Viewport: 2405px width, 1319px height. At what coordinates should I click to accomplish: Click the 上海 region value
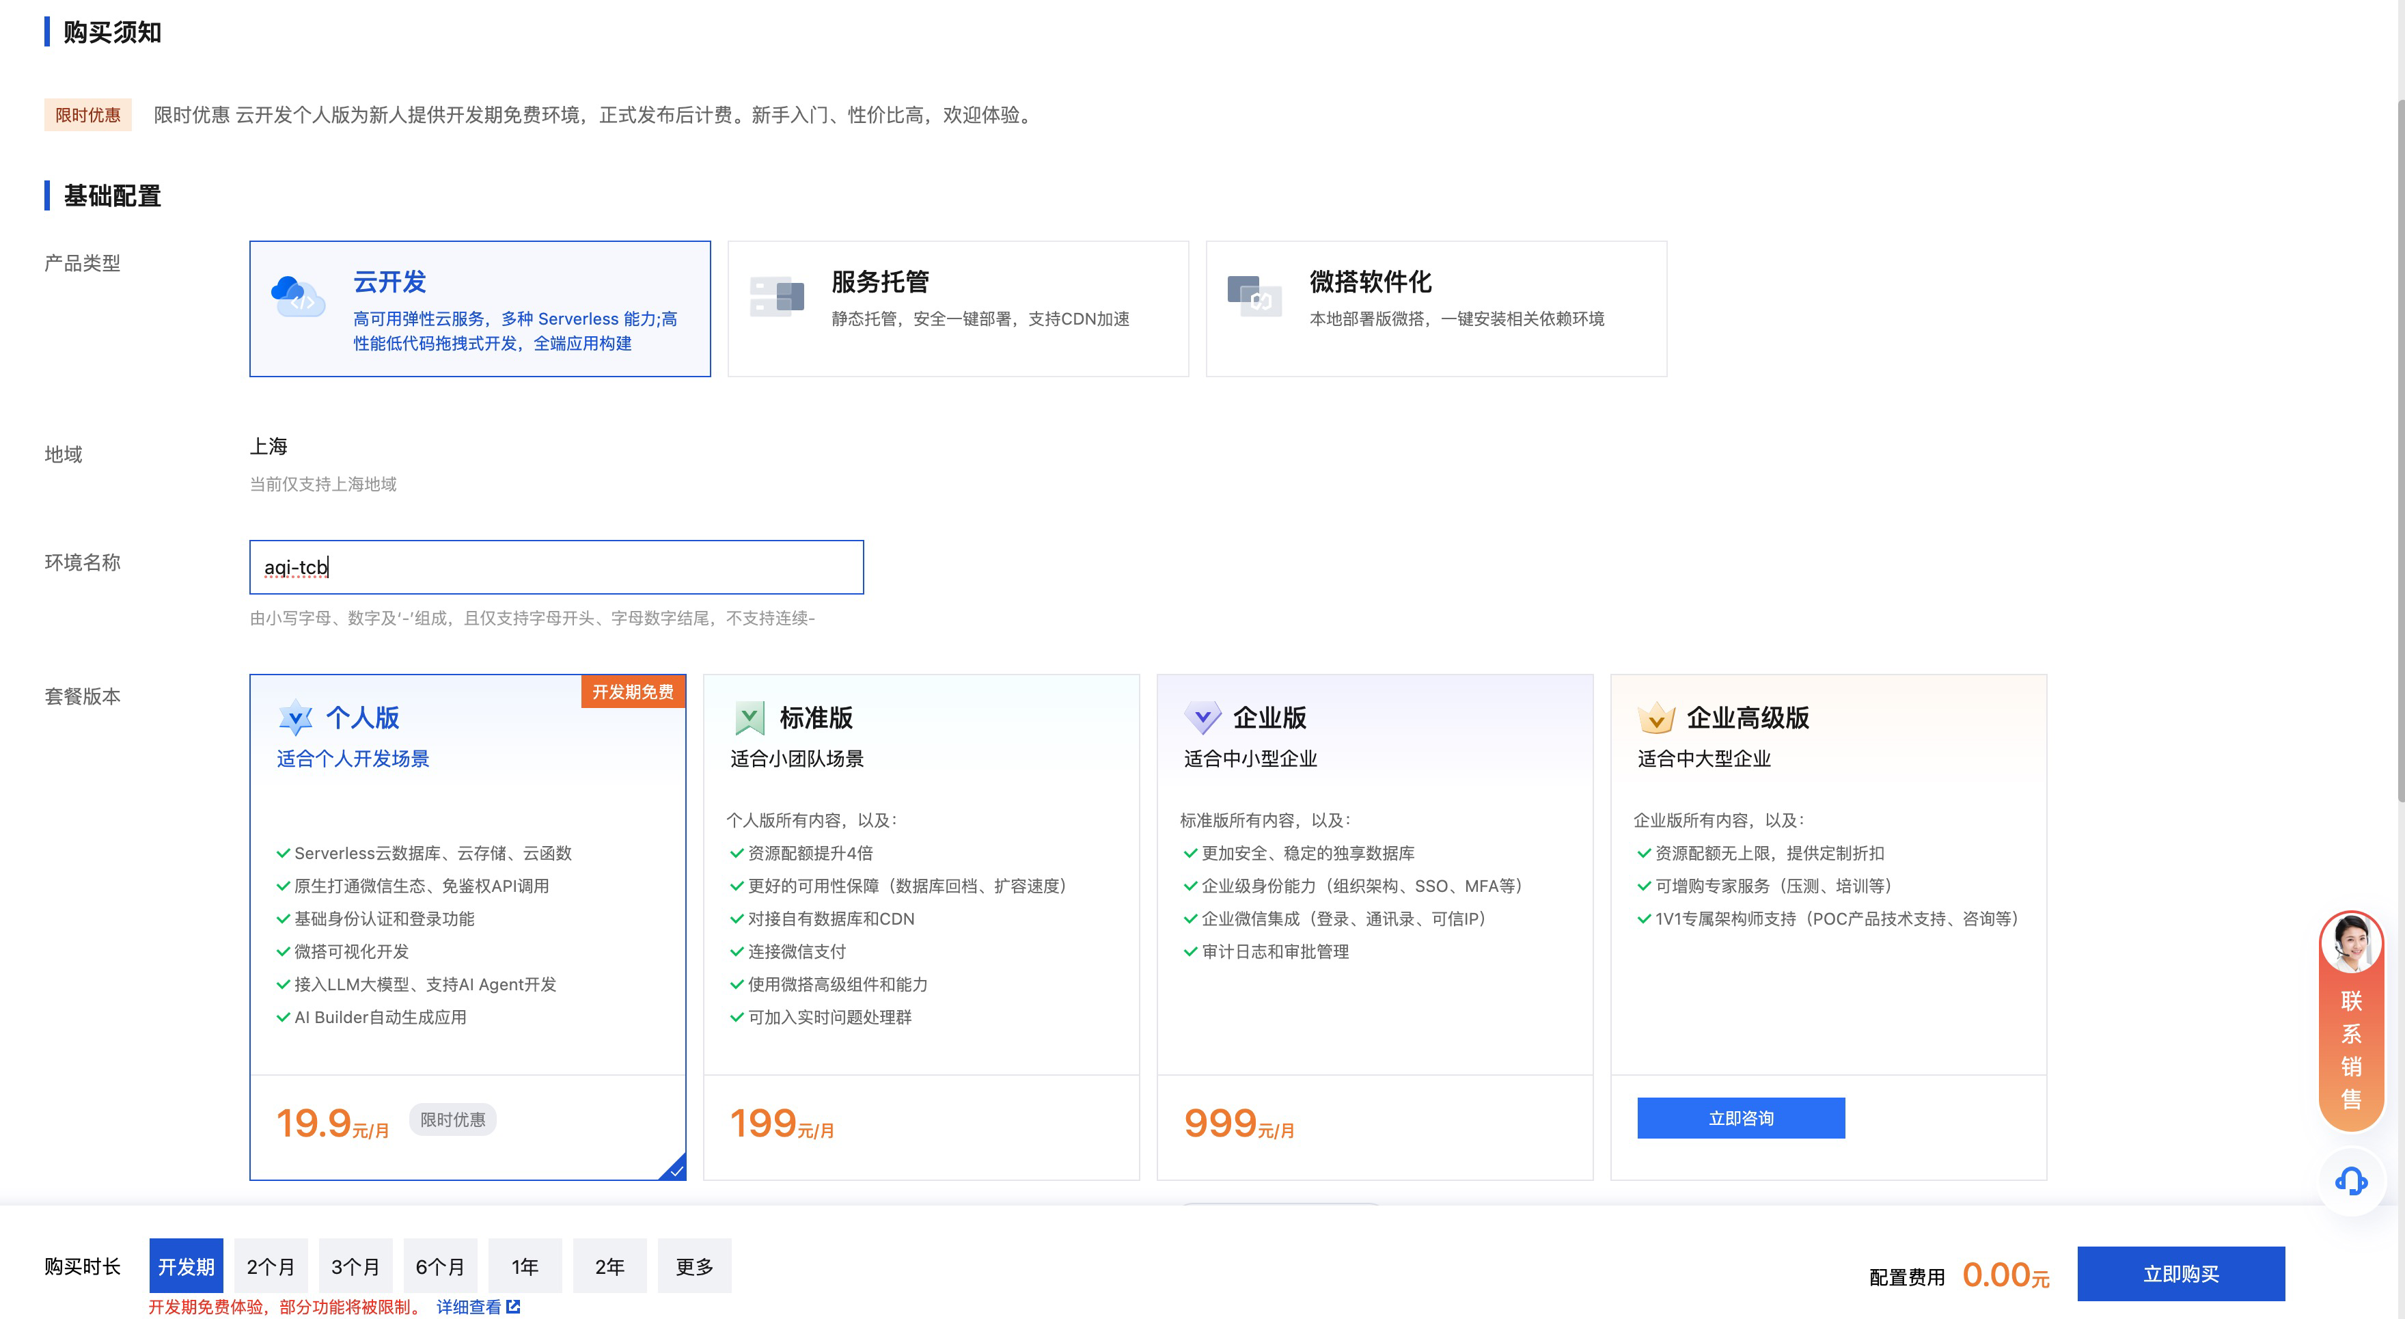coord(269,446)
